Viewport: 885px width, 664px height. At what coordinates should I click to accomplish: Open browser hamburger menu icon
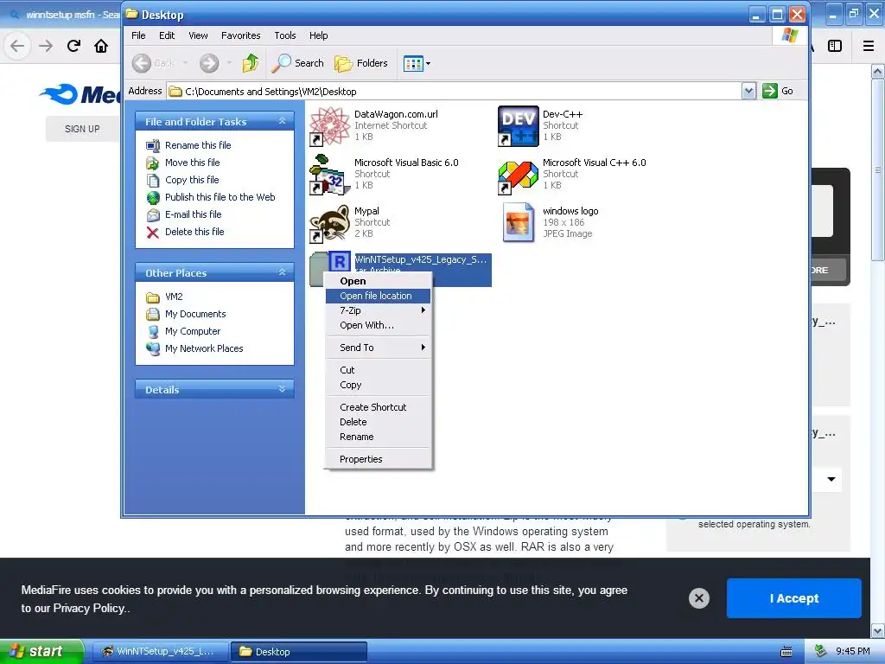click(869, 46)
